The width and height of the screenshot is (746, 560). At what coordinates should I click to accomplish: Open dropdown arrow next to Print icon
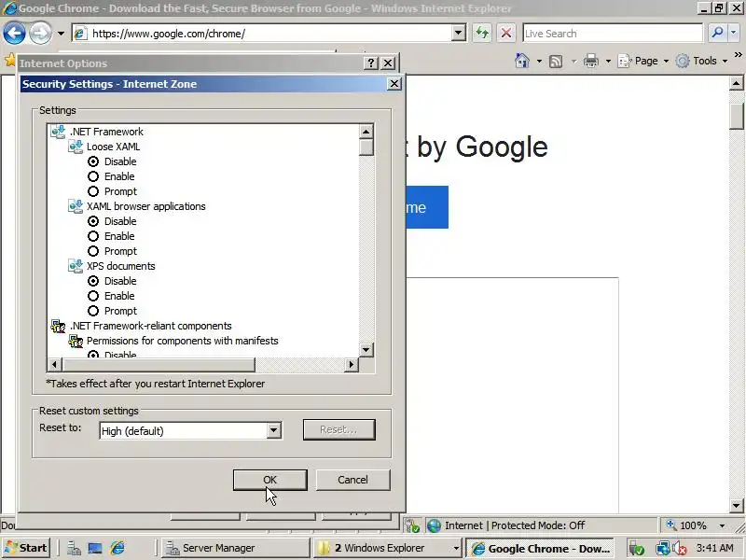pos(608,61)
